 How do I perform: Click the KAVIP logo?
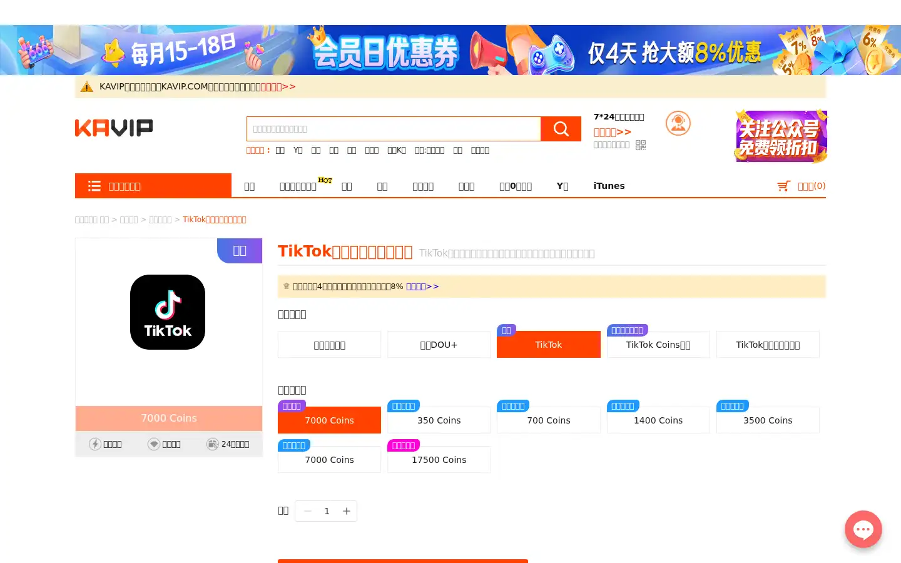(x=114, y=128)
